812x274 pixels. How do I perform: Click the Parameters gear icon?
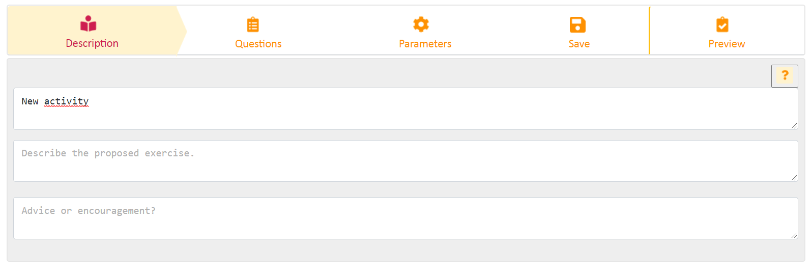tap(421, 24)
